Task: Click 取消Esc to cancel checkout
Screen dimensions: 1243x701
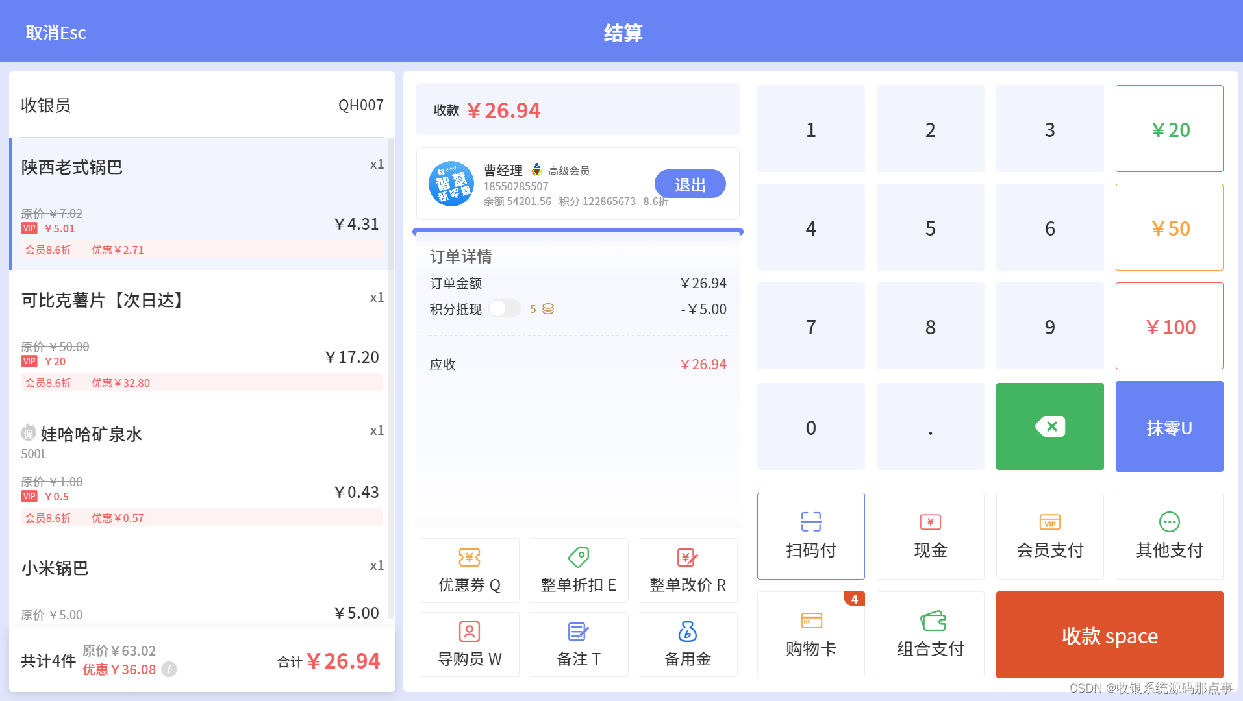Action: point(56,32)
